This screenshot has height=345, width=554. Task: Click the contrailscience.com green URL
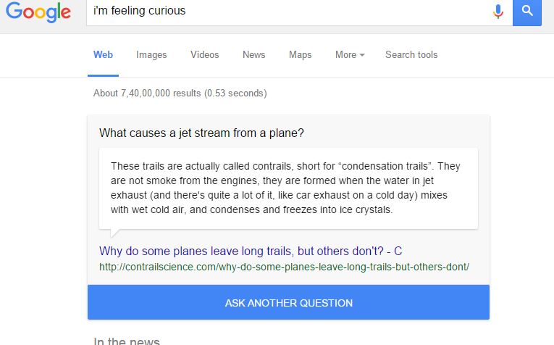tap(284, 267)
